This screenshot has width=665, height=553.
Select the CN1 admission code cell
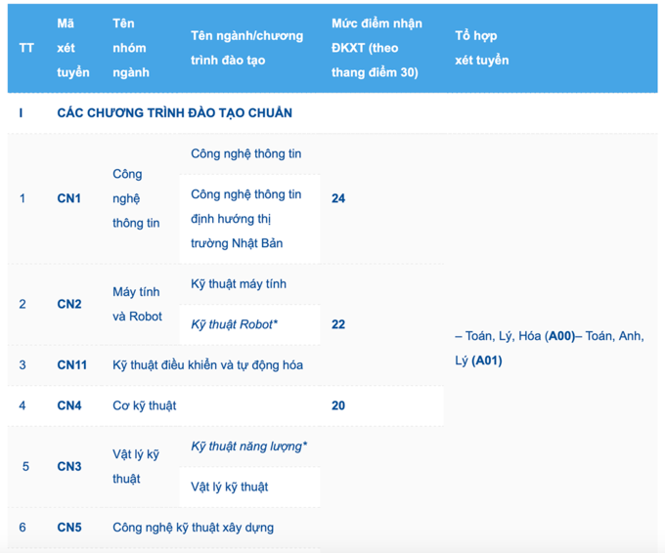click(x=69, y=198)
